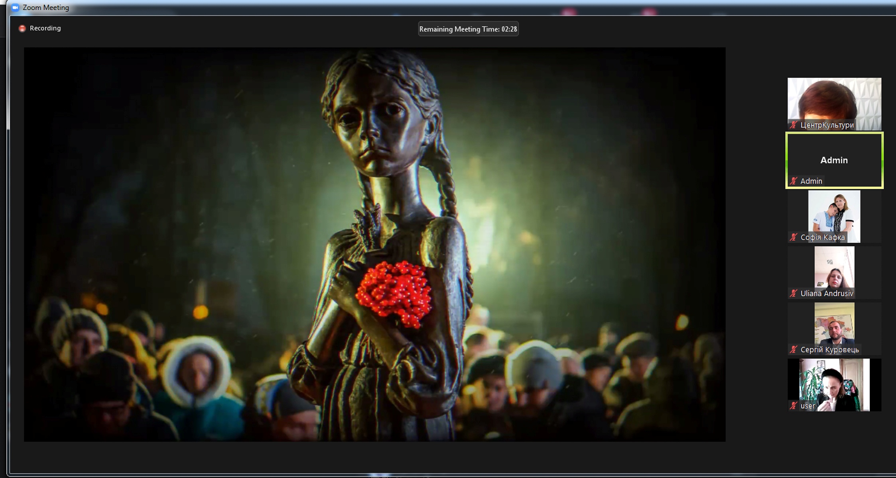896x478 pixels.
Task: Click muted mic icon beside ЦентрКультури
Action: (794, 125)
